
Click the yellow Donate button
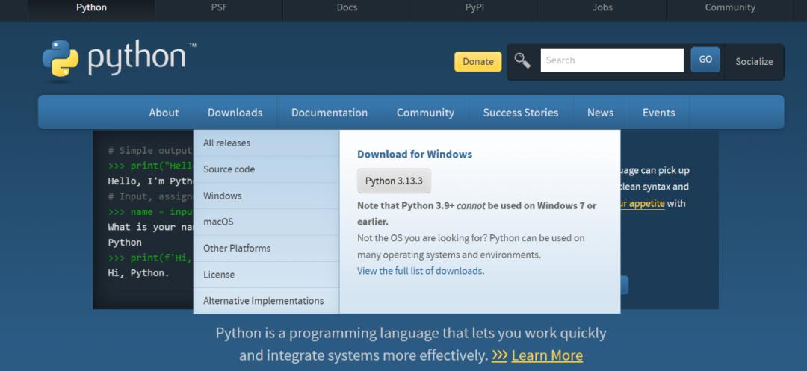click(x=477, y=62)
